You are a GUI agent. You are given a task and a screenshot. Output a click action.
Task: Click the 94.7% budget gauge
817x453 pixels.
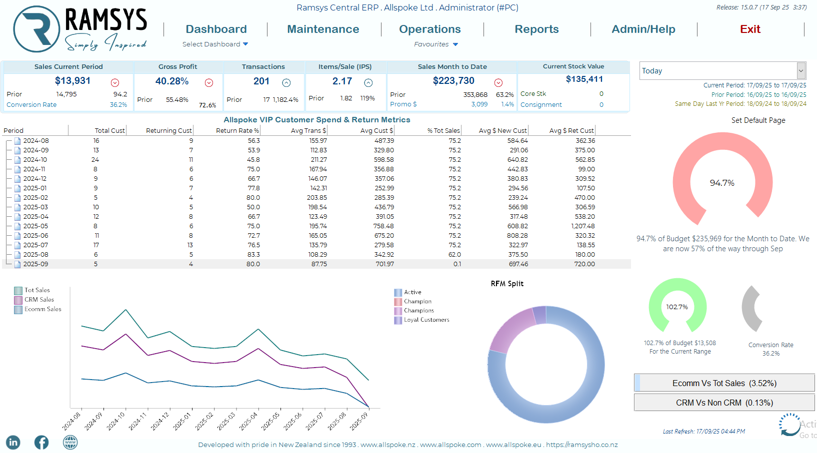tap(722, 180)
